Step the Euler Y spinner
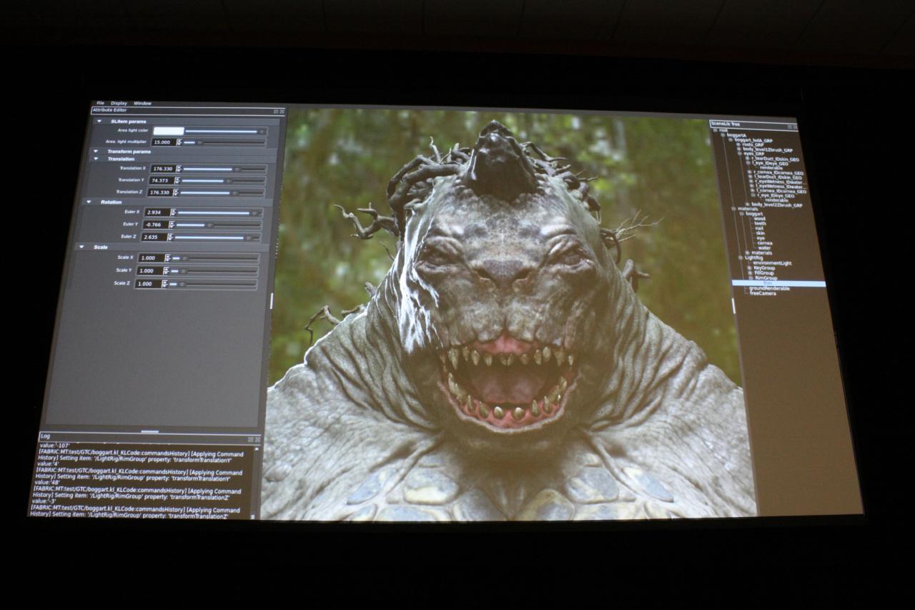Image resolution: width=915 pixels, height=610 pixels. [172, 225]
